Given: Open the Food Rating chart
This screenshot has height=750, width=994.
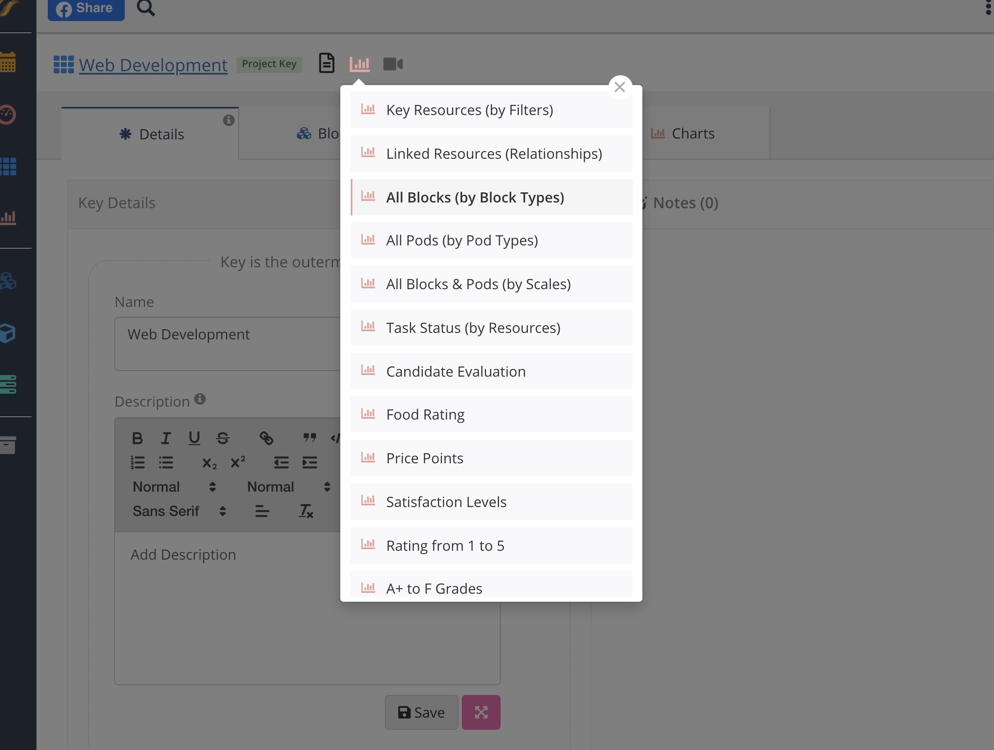Looking at the screenshot, I should click(491, 414).
